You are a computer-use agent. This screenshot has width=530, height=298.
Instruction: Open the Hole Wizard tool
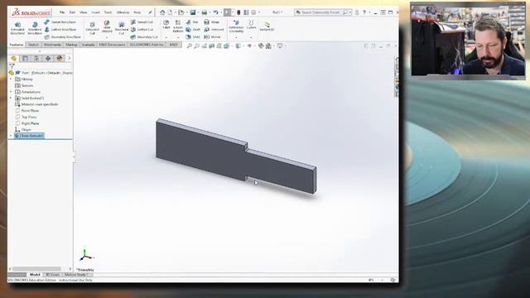[107, 26]
